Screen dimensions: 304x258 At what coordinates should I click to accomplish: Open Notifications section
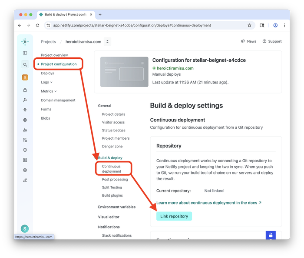point(109,227)
